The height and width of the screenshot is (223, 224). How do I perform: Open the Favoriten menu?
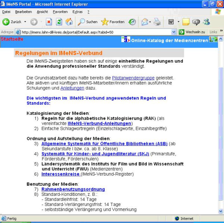point(60,12)
